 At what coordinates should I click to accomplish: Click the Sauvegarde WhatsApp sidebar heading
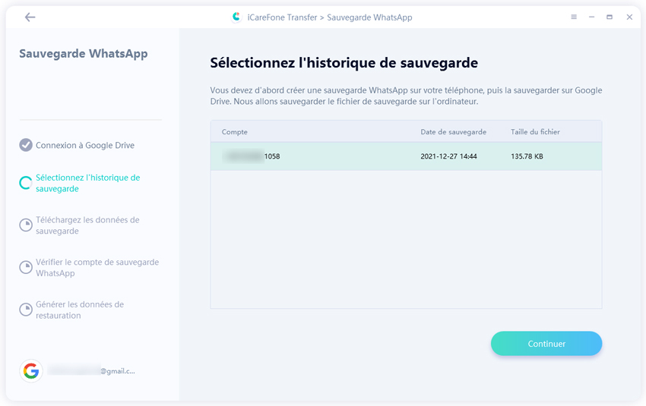(x=84, y=54)
